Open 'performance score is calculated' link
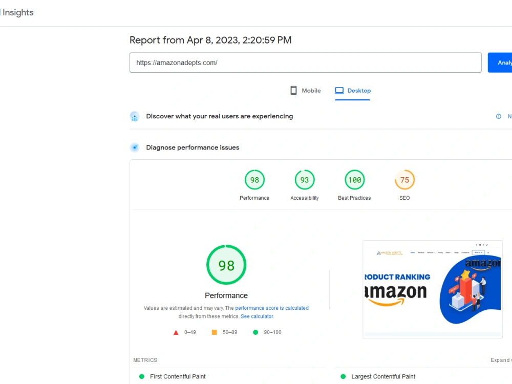The width and height of the screenshot is (512, 384). 272,308
